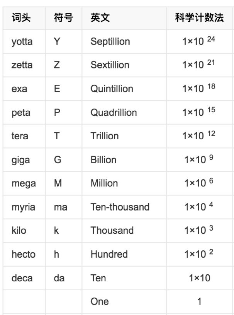The image size is (234, 315).
Task: Click the 科学计数法 column header
Action: tap(199, 18)
